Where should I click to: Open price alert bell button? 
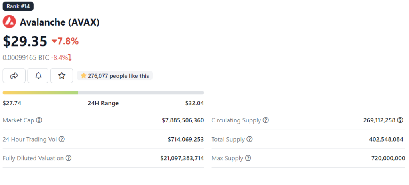(38, 76)
